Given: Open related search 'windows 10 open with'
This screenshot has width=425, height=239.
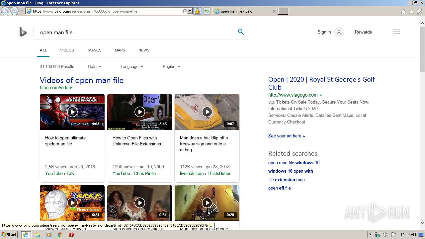Looking at the screenshot, I should [291, 171].
